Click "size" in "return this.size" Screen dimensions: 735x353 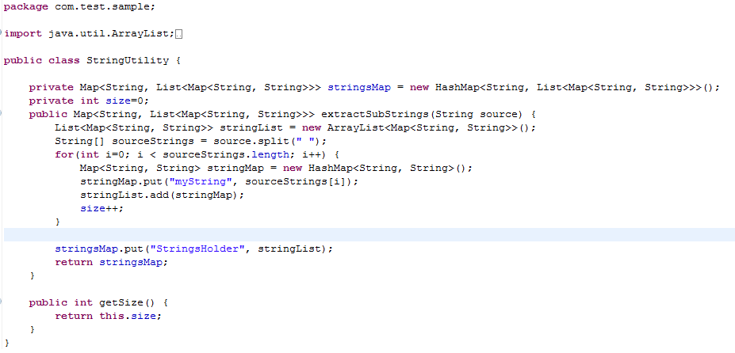(143, 316)
